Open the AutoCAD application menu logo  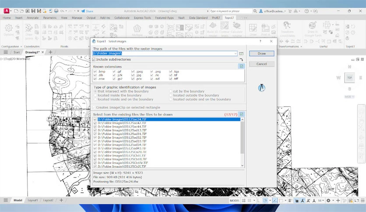click(x=7, y=11)
